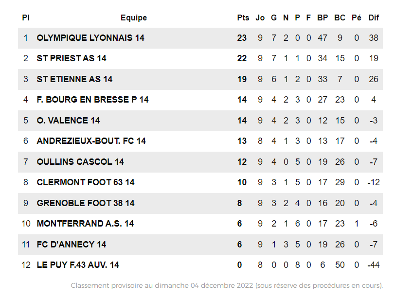The width and height of the screenshot is (395, 298).
Task: Select ST ETIENNE AS 14 in standings
Action: (74, 79)
